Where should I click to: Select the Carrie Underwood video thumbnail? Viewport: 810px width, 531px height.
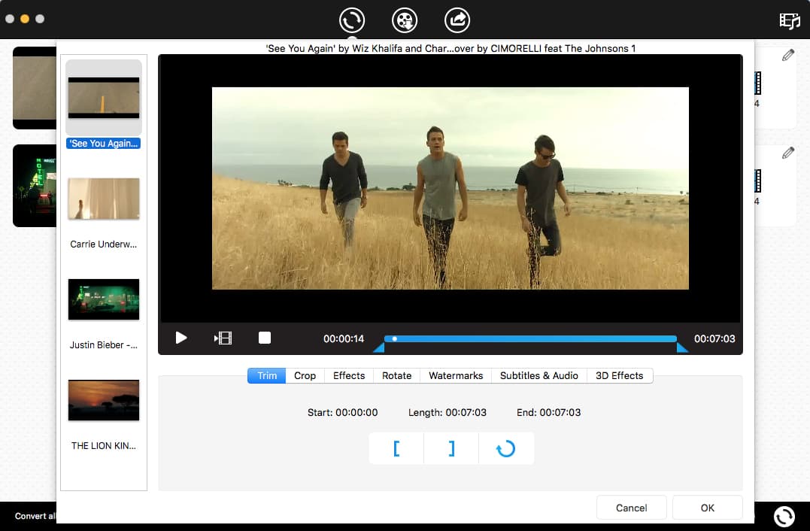(x=104, y=199)
